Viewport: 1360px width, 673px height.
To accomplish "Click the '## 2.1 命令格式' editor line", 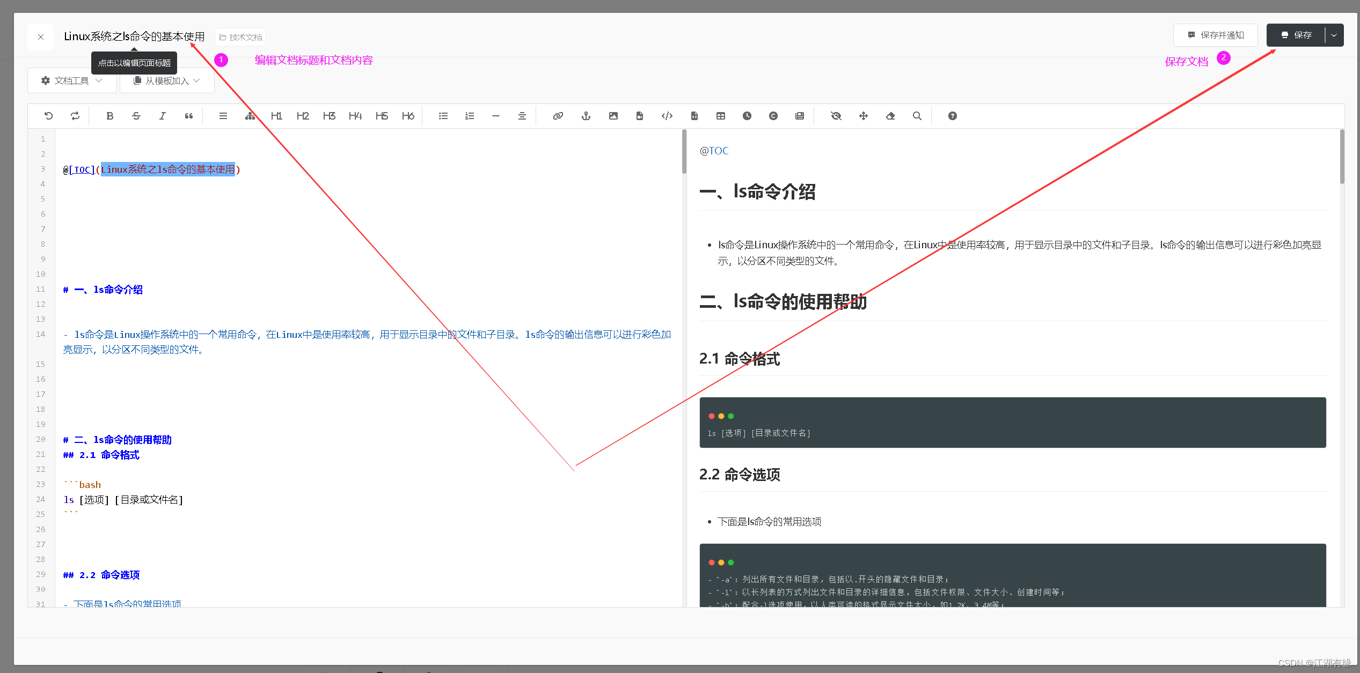I will [x=101, y=455].
